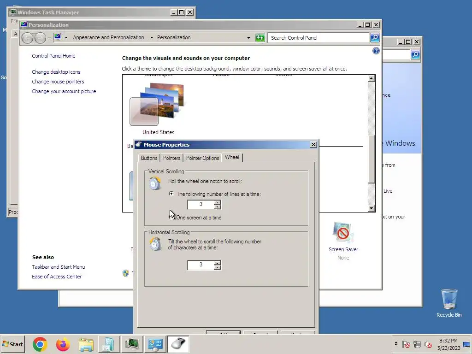Screen dimensions: 472x354
Task: Switch to Mouse Properties taskbar button
Action: (178, 344)
